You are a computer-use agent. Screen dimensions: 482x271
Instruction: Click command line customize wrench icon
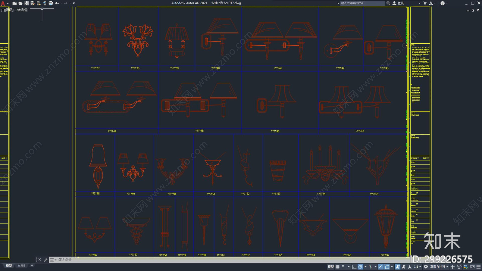(45, 260)
